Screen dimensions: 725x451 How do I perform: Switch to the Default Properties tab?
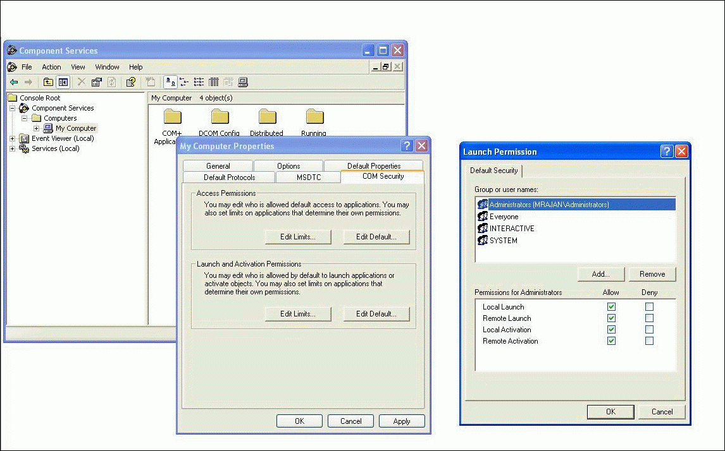tap(374, 165)
